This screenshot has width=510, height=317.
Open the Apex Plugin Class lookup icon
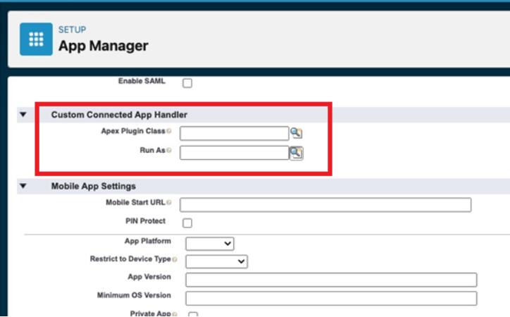pyautogui.click(x=297, y=133)
